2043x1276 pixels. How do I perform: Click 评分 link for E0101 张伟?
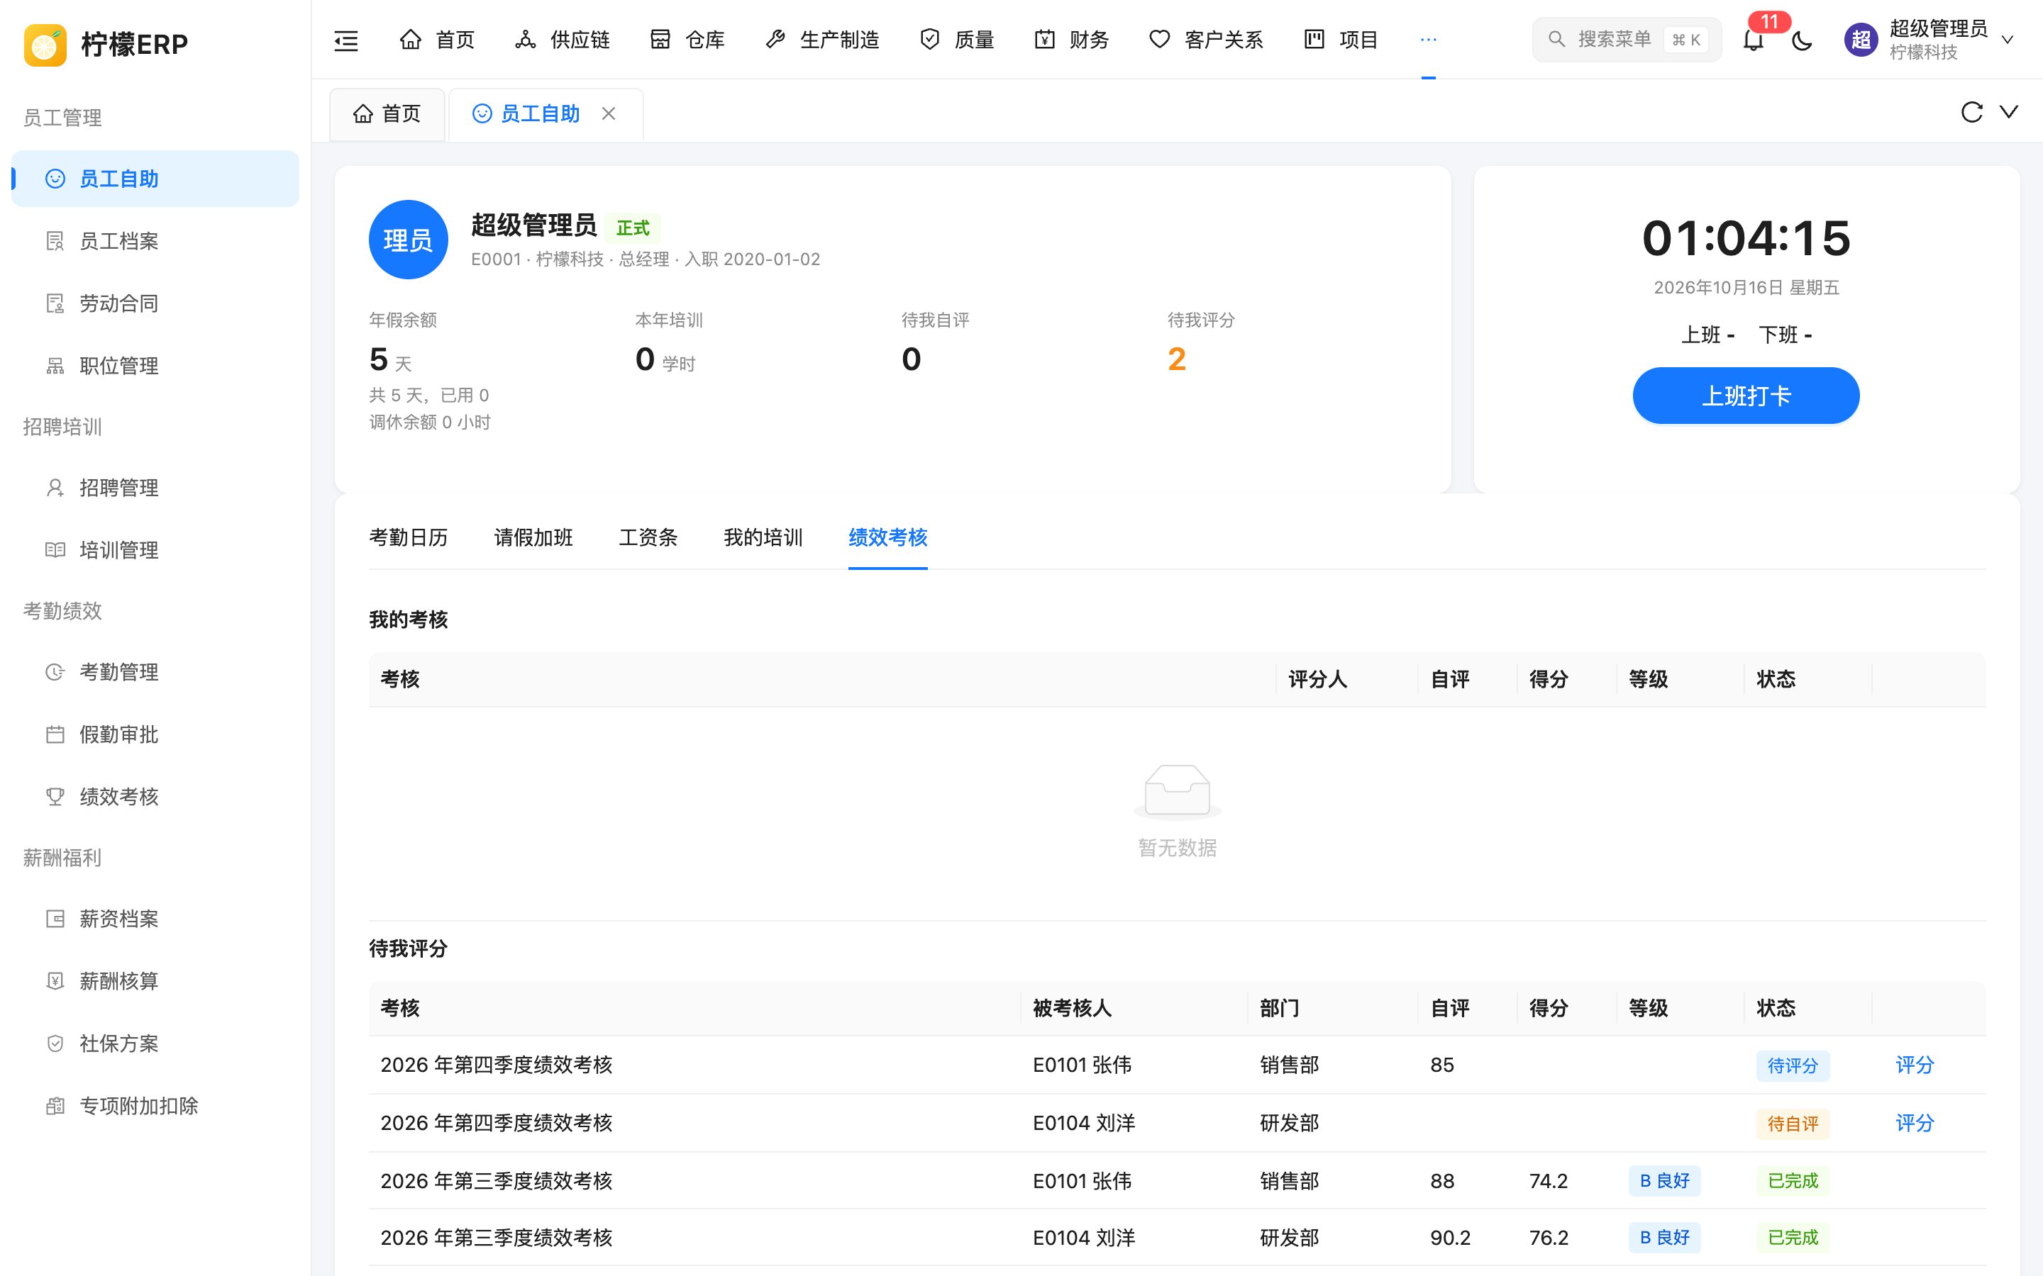point(1914,1065)
